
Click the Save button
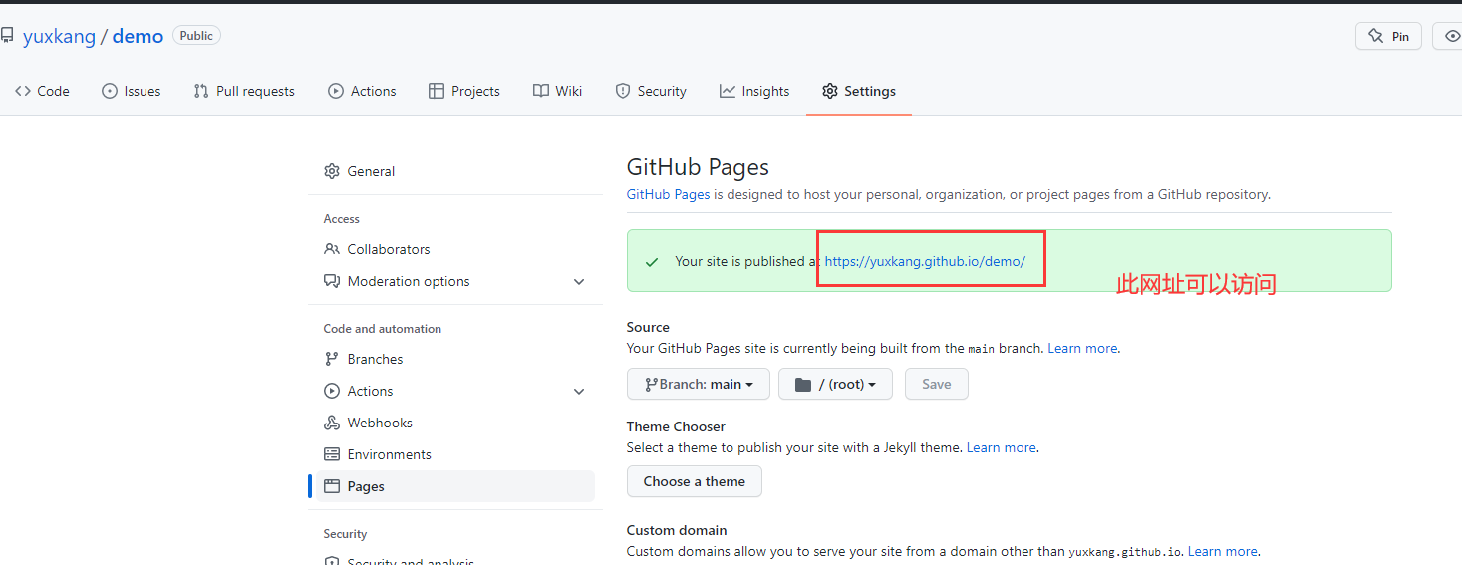pyautogui.click(x=937, y=384)
